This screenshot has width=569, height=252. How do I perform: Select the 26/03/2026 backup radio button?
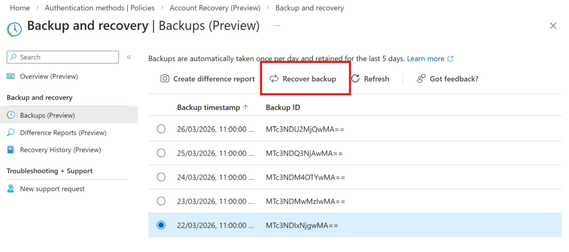pyautogui.click(x=161, y=129)
